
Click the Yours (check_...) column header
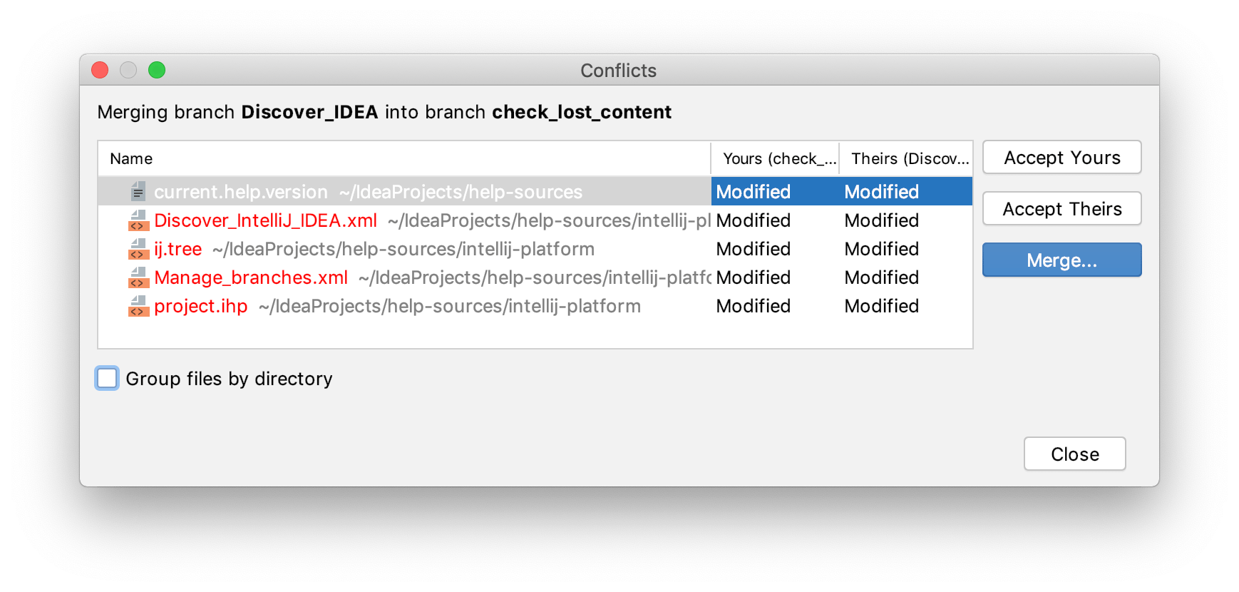tap(775, 158)
